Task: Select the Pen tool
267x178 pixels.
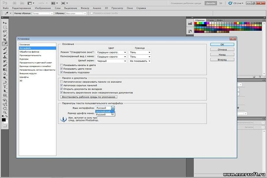Action: (5, 83)
